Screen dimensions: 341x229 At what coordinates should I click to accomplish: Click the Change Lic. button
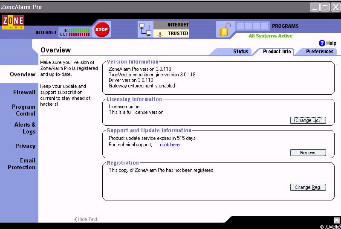308,120
